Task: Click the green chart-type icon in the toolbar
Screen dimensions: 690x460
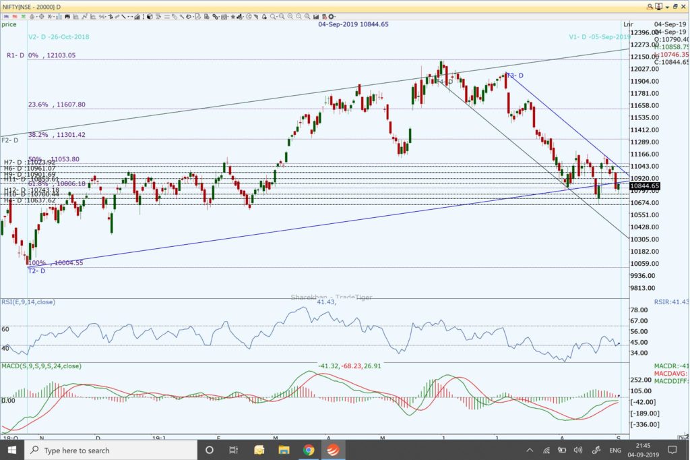Action: click(x=24, y=17)
